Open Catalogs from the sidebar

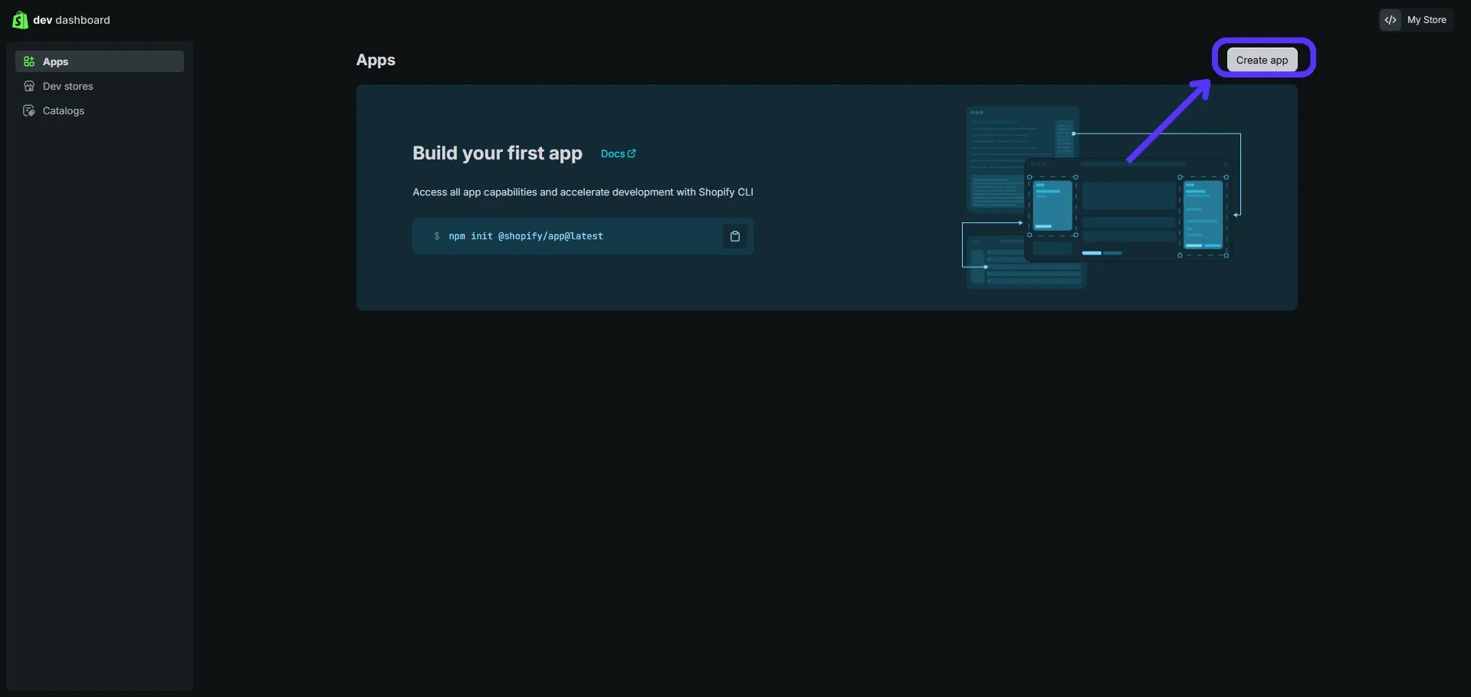click(100, 110)
